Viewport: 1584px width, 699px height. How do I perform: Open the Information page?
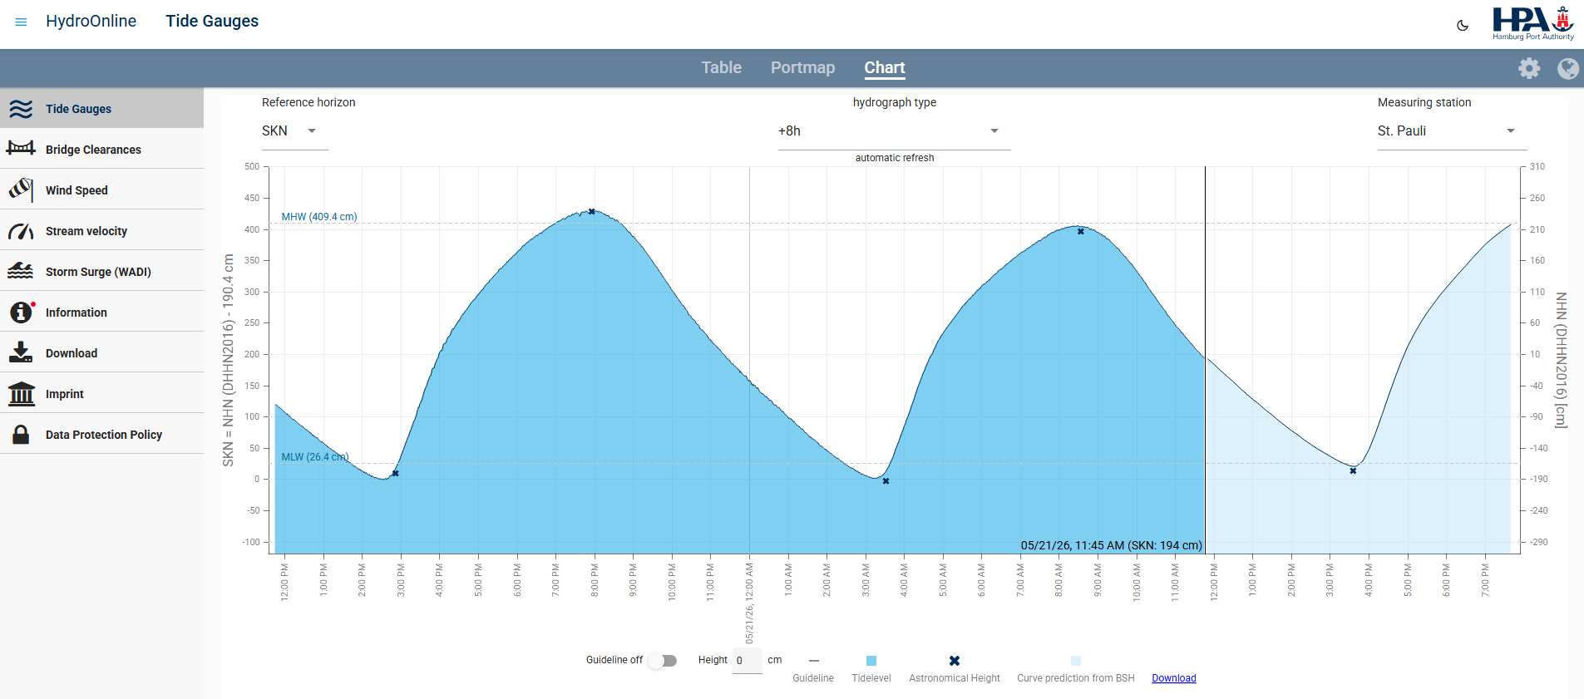(x=101, y=313)
